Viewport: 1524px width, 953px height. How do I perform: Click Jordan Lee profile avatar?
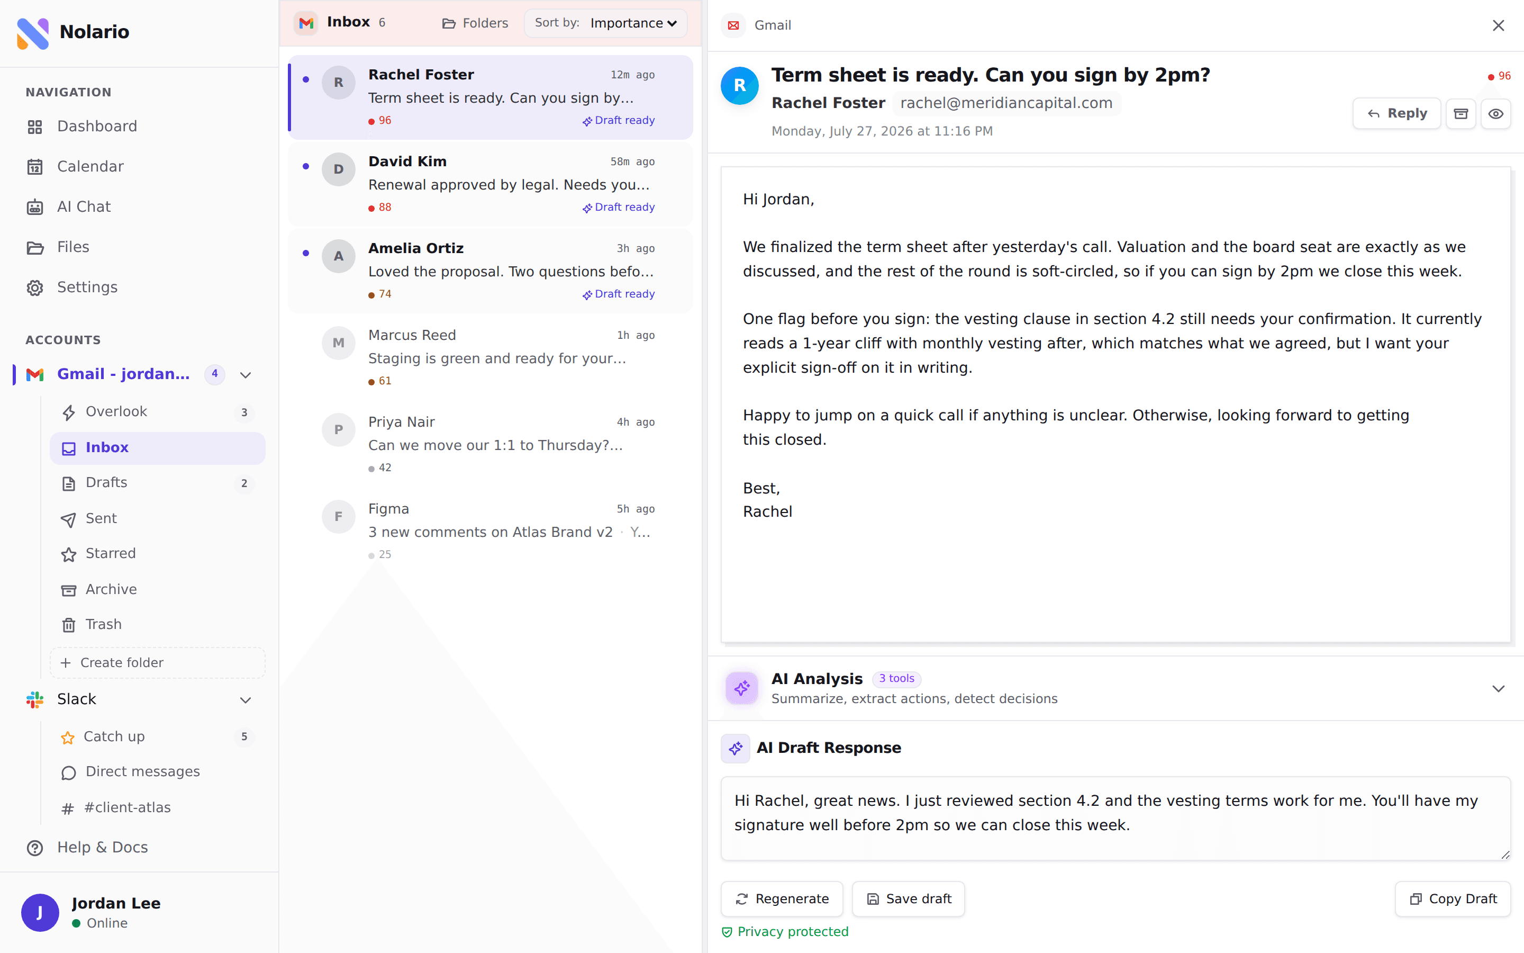tap(40, 913)
